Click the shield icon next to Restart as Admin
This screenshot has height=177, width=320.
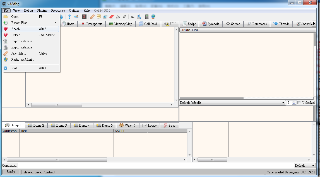6,60
